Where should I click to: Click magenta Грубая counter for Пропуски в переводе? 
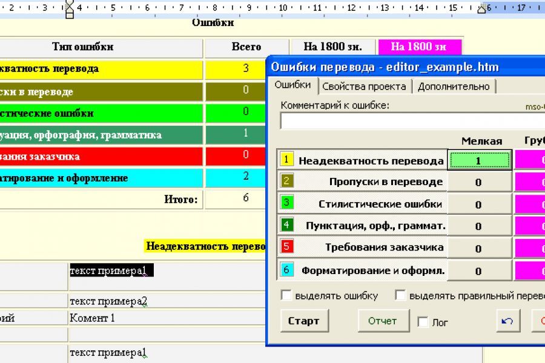click(530, 181)
